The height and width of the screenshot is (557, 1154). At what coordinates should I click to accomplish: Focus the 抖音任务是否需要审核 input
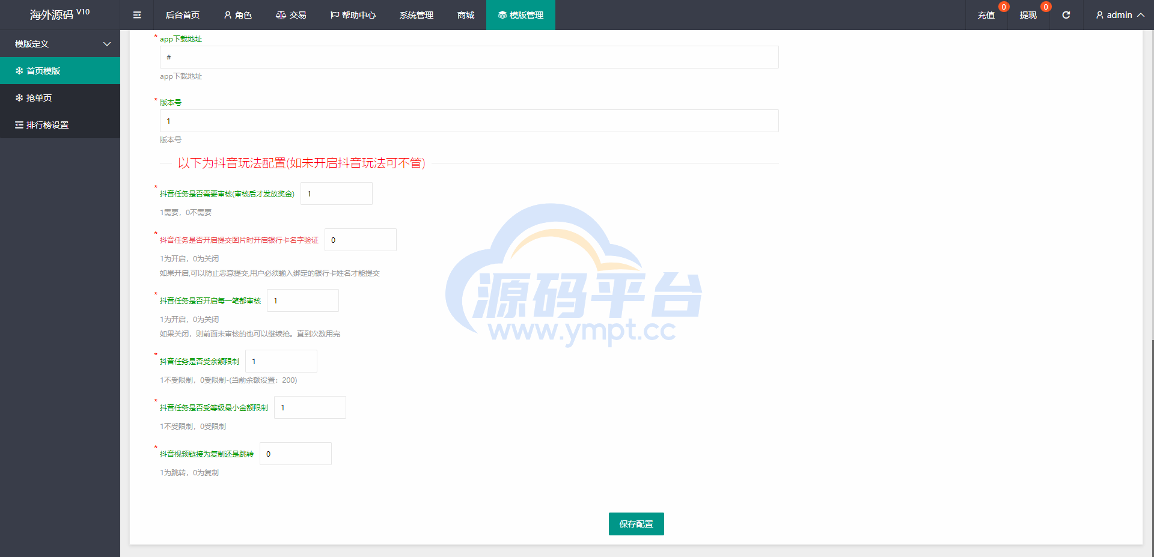(337, 193)
